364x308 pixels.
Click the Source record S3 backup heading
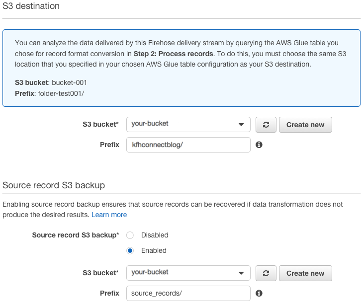tap(54, 185)
